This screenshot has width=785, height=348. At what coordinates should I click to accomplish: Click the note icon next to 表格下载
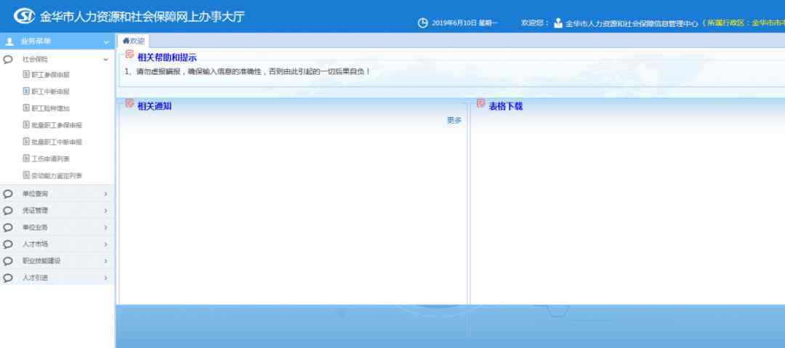point(481,104)
